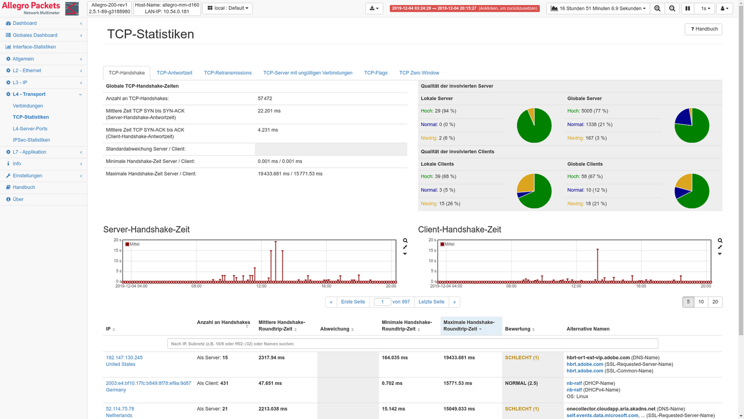Click the IP or subnet search field

[412, 344]
